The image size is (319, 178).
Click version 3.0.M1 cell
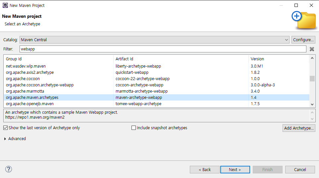(x=257, y=66)
